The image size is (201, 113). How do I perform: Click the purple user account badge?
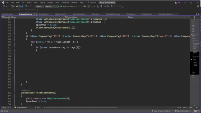pyautogui.click(x=179, y=3)
